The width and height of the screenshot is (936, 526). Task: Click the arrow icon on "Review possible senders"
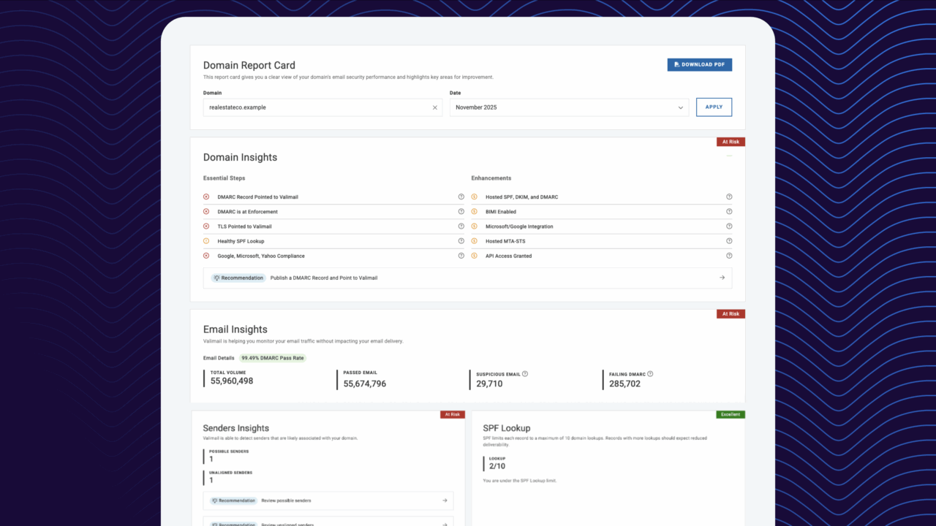[x=444, y=500]
